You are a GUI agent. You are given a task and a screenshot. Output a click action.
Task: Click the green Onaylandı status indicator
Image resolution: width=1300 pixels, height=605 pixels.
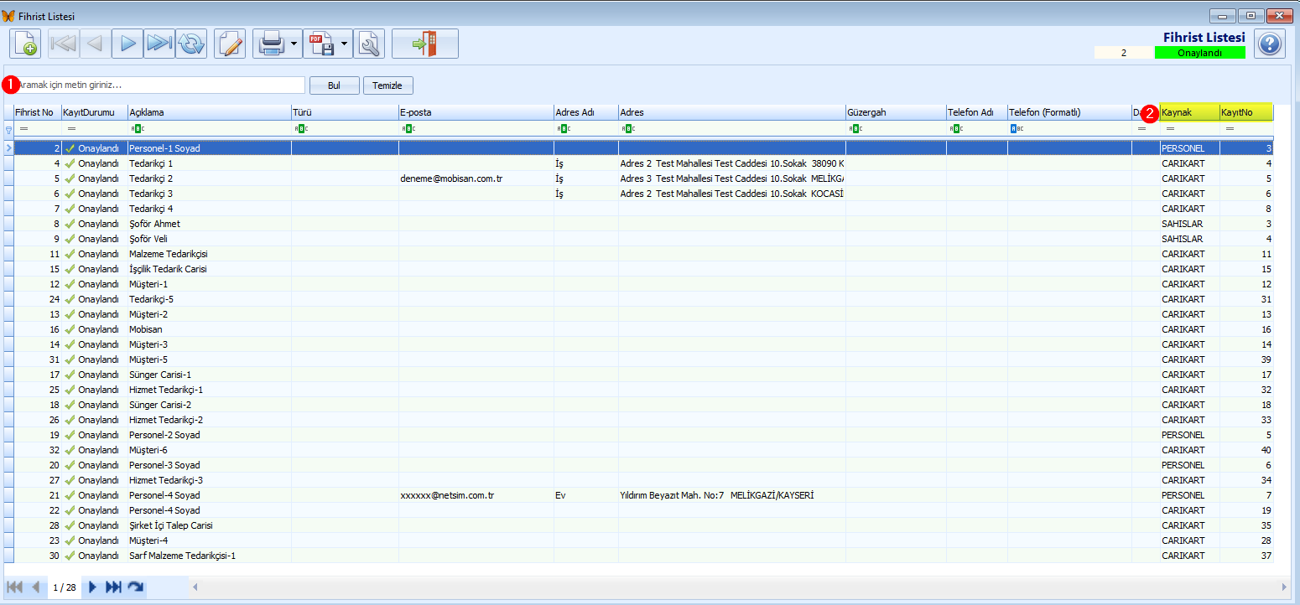[1199, 53]
